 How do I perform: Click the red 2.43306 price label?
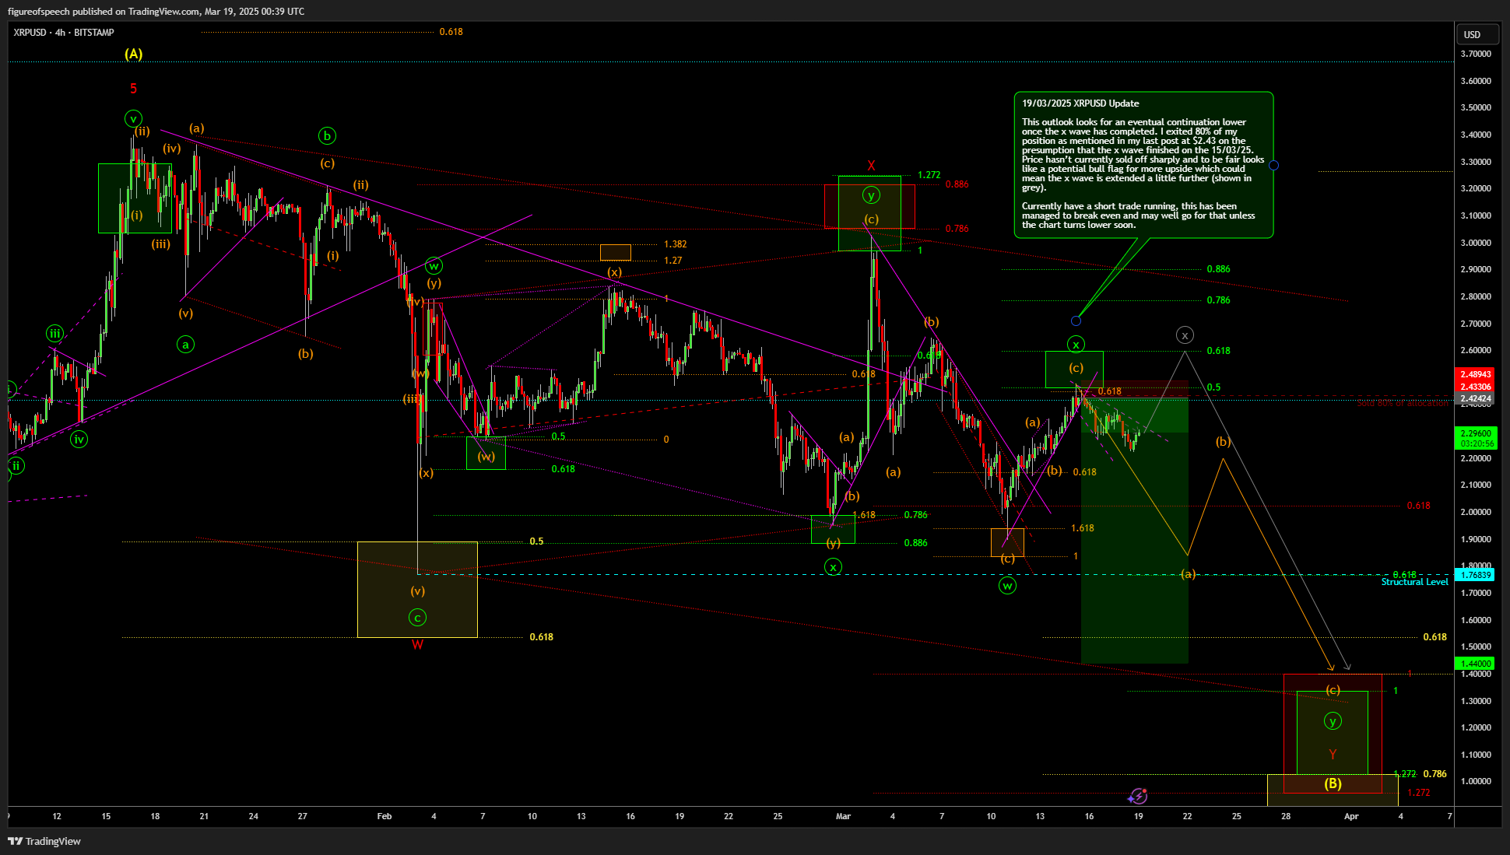click(1476, 387)
